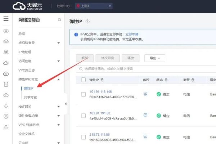Click the plain cloud outline icon in left rail
216x144 pixels.
(x=6, y=63)
